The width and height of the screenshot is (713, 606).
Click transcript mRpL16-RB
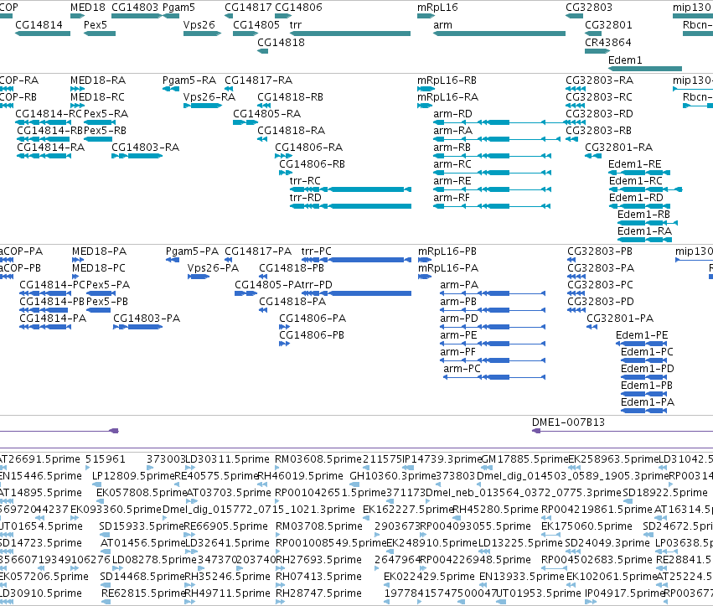pos(447,80)
